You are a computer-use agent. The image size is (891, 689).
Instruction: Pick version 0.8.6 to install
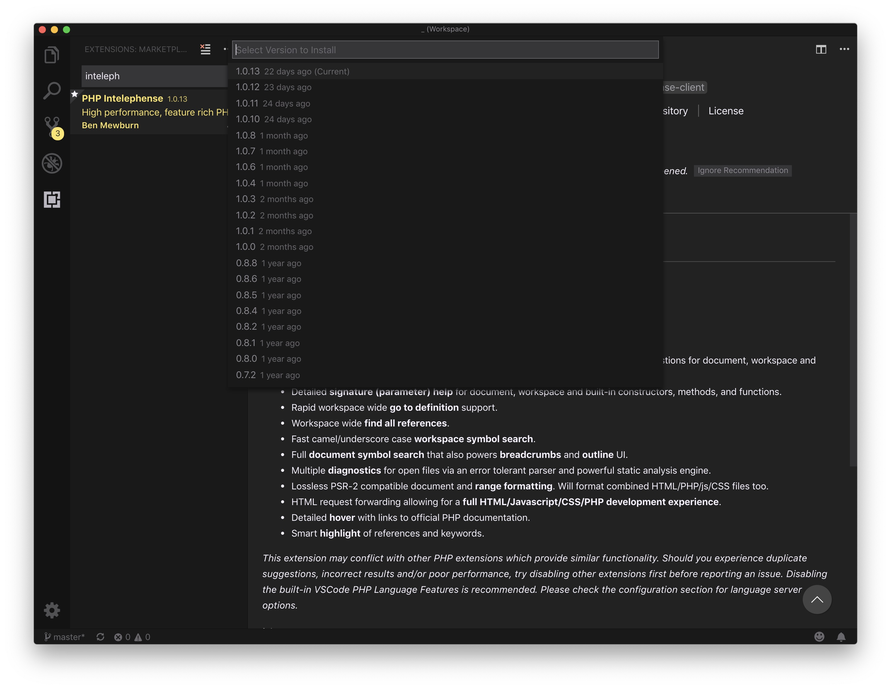click(445, 279)
